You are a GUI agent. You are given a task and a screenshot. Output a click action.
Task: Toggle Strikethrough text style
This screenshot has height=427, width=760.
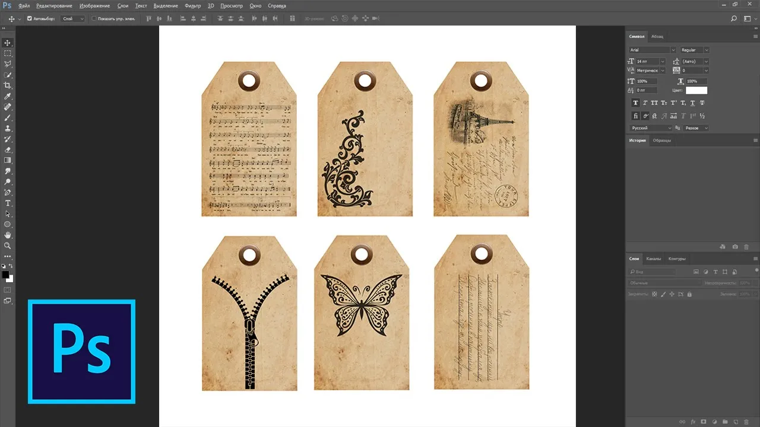click(702, 103)
